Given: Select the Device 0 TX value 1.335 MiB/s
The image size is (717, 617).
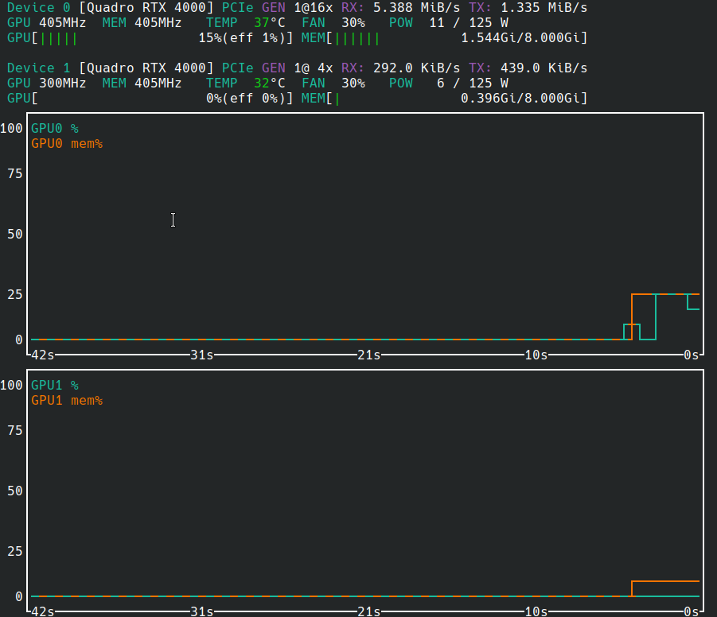Looking at the screenshot, I should (x=544, y=8).
